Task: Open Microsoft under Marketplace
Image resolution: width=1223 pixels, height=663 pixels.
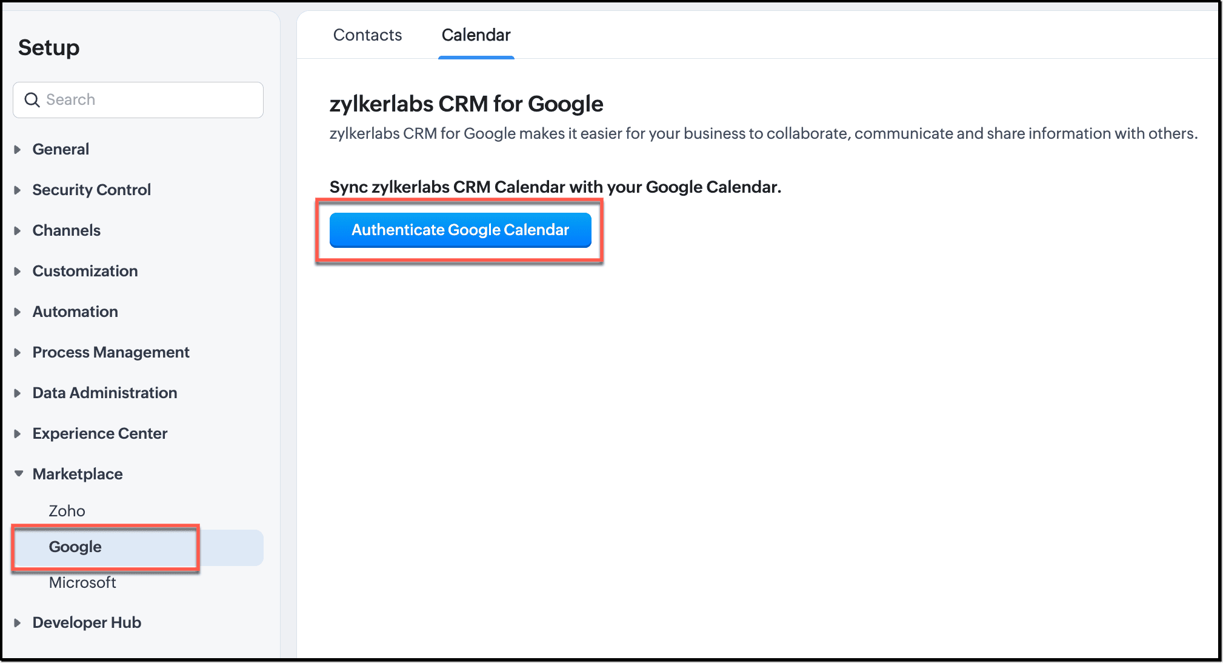Action: point(82,583)
